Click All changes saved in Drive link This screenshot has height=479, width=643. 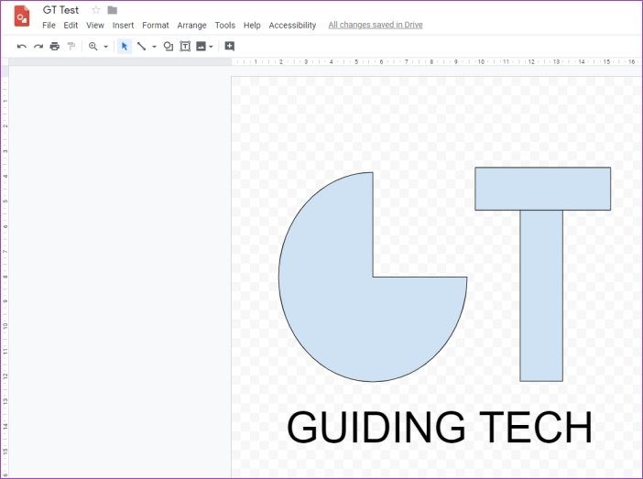point(376,25)
